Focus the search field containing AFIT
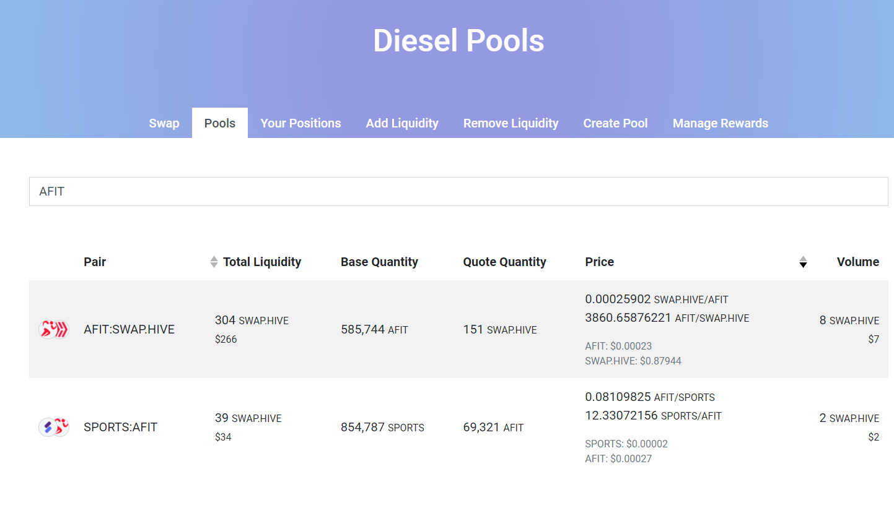 point(458,191)
